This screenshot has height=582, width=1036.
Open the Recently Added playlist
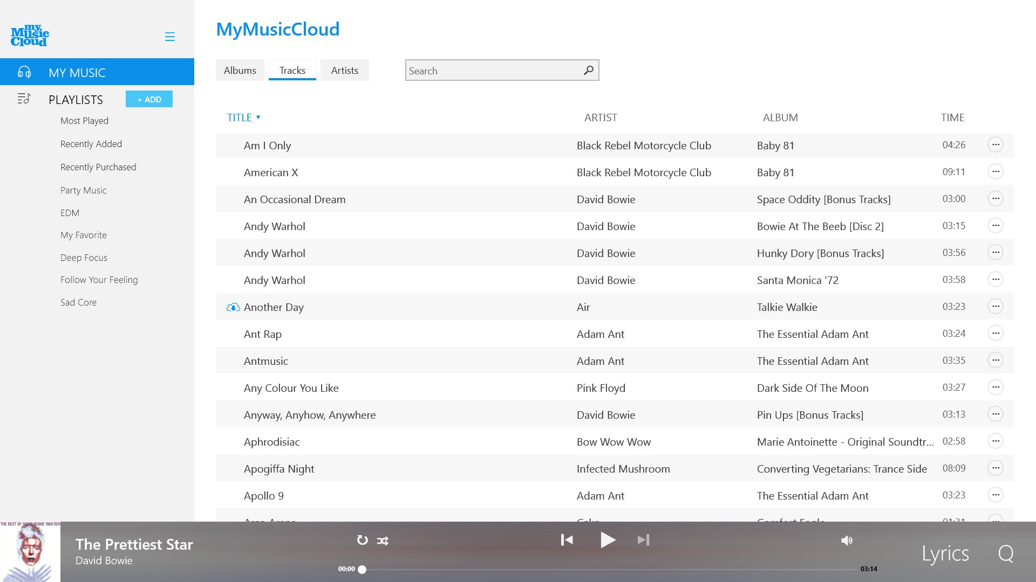tap(91, 144)
